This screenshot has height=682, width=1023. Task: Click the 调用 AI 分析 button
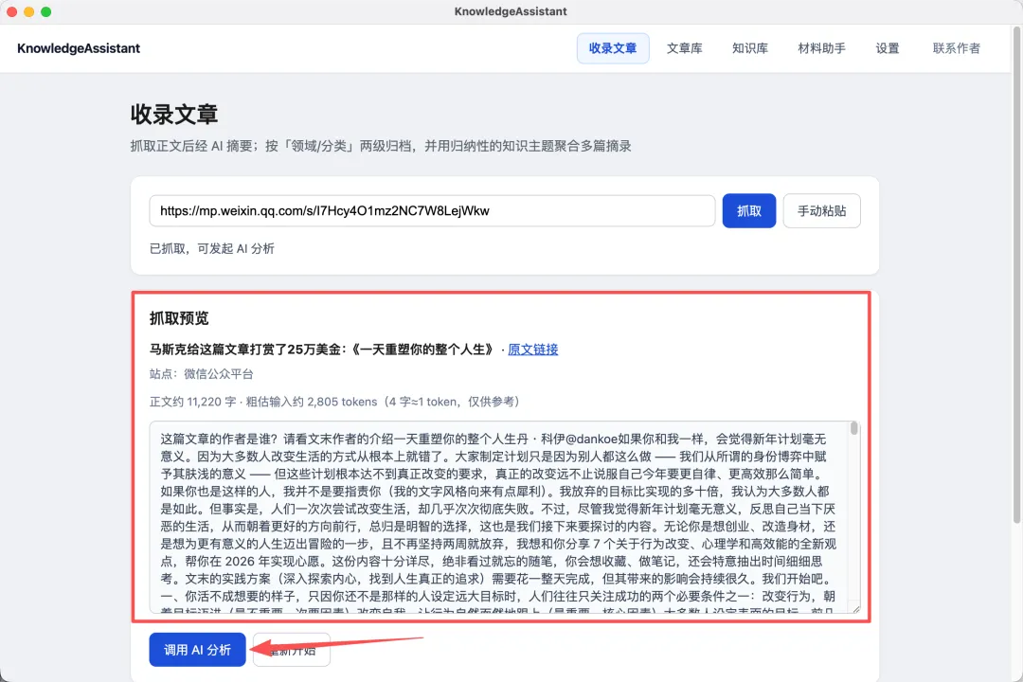197,650
